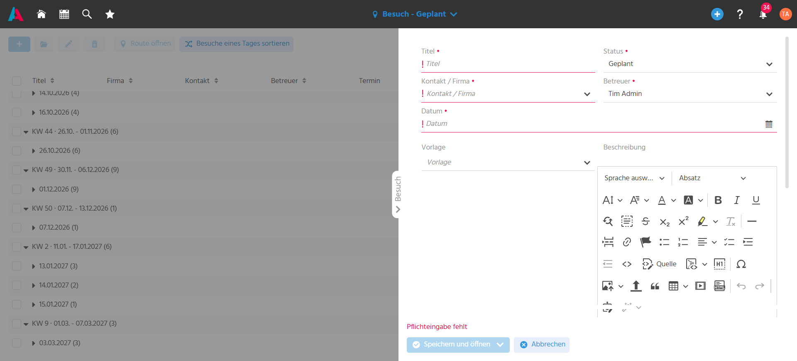This screenshot has height=361, width=797.
Task: Insert a bulleted list
Action: (664, 242)
